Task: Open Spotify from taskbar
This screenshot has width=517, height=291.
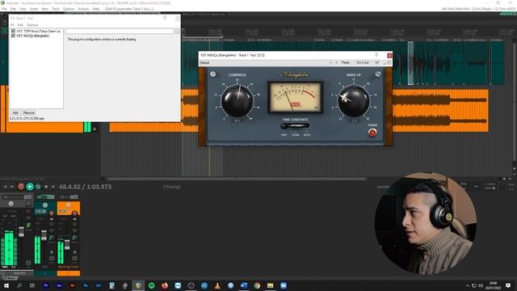Action: point(151,285)
